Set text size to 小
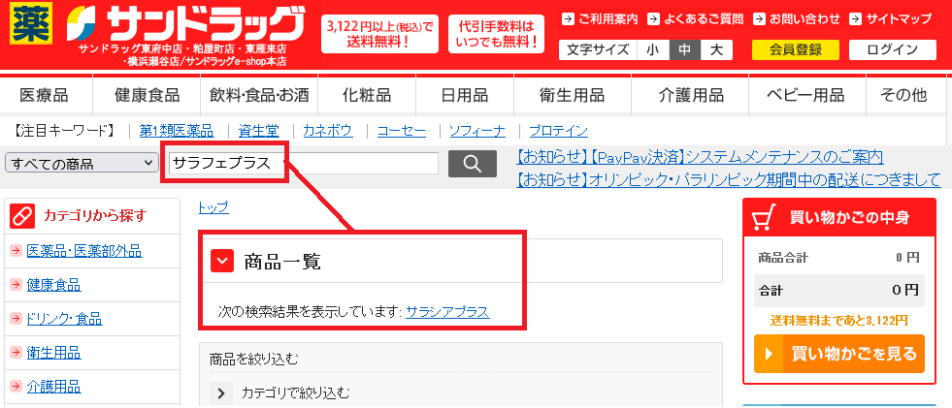952x408 pixels. click(653, 49)
